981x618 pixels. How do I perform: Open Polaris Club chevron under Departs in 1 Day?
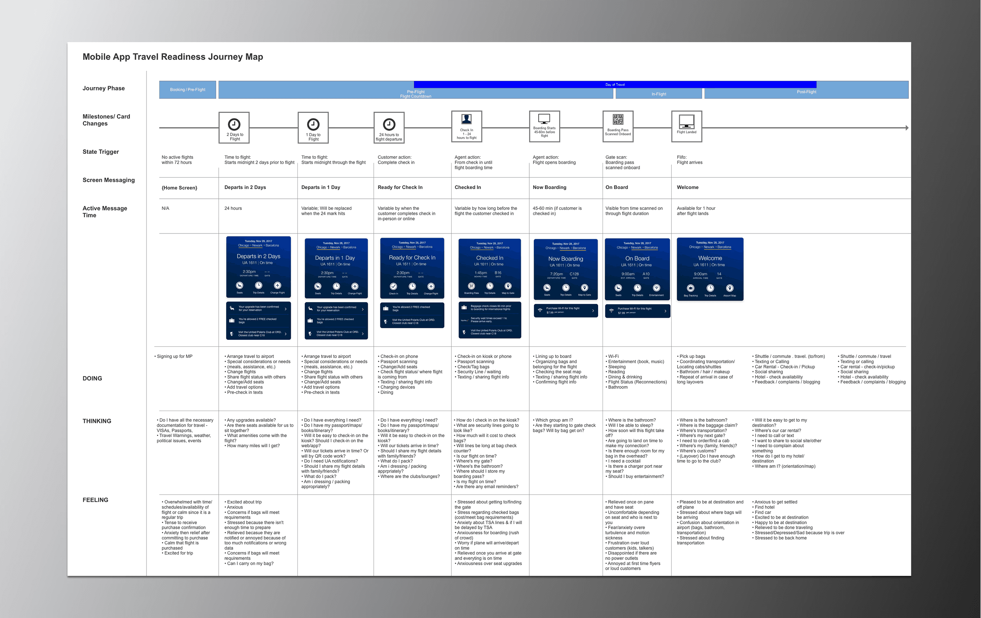(363, 333)
